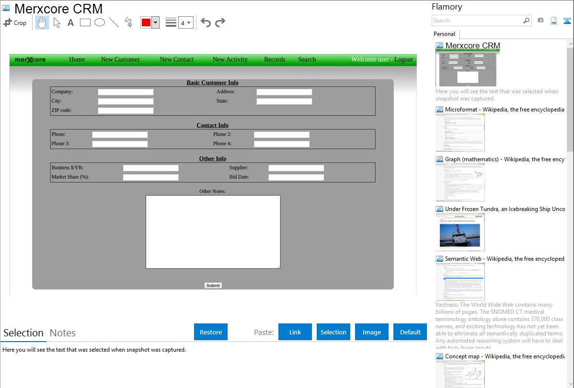Click the Paste Link button
This screenshot has width=574, height=388.
click(x=295, y=332)
